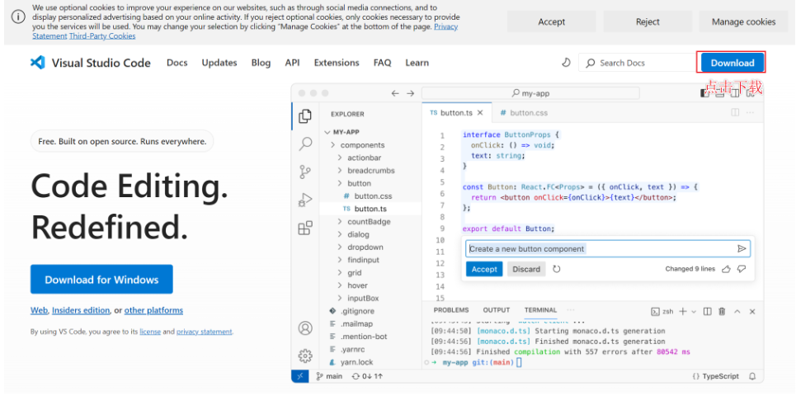Expand the dialog folder

click(340, 234)
